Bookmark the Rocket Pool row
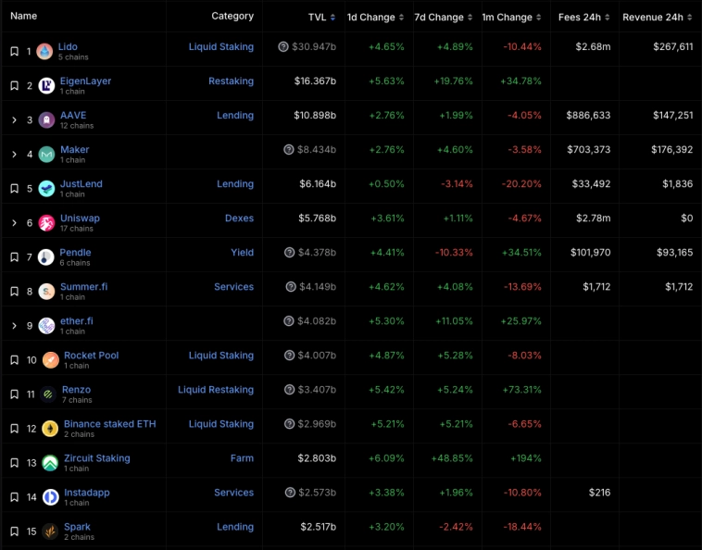Viewport: 702px width, 550px height. pos(14,360)
